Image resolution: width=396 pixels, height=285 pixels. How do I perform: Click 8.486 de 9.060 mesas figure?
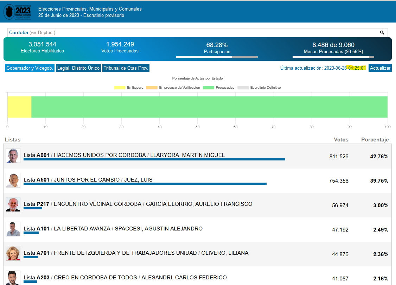pyautogui.click(x=333, y=45)
